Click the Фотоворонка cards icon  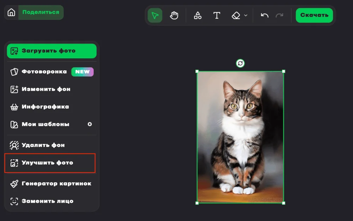(x=14, y=72)
